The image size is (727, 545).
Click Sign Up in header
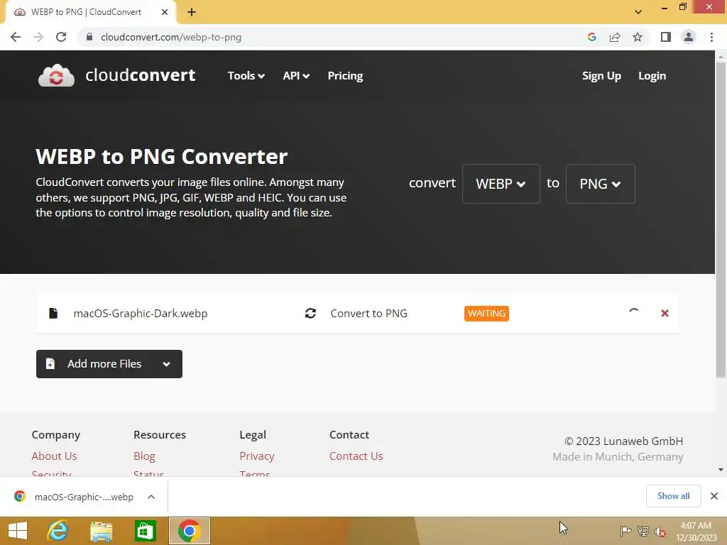(x=601, y=75)
